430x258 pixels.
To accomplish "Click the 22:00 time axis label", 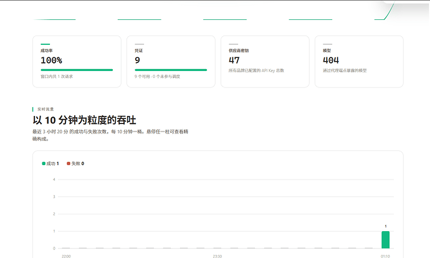I will click(66, 256).
